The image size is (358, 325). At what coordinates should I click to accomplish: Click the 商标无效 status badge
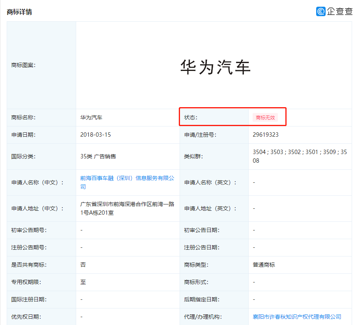tap(265, 117)
